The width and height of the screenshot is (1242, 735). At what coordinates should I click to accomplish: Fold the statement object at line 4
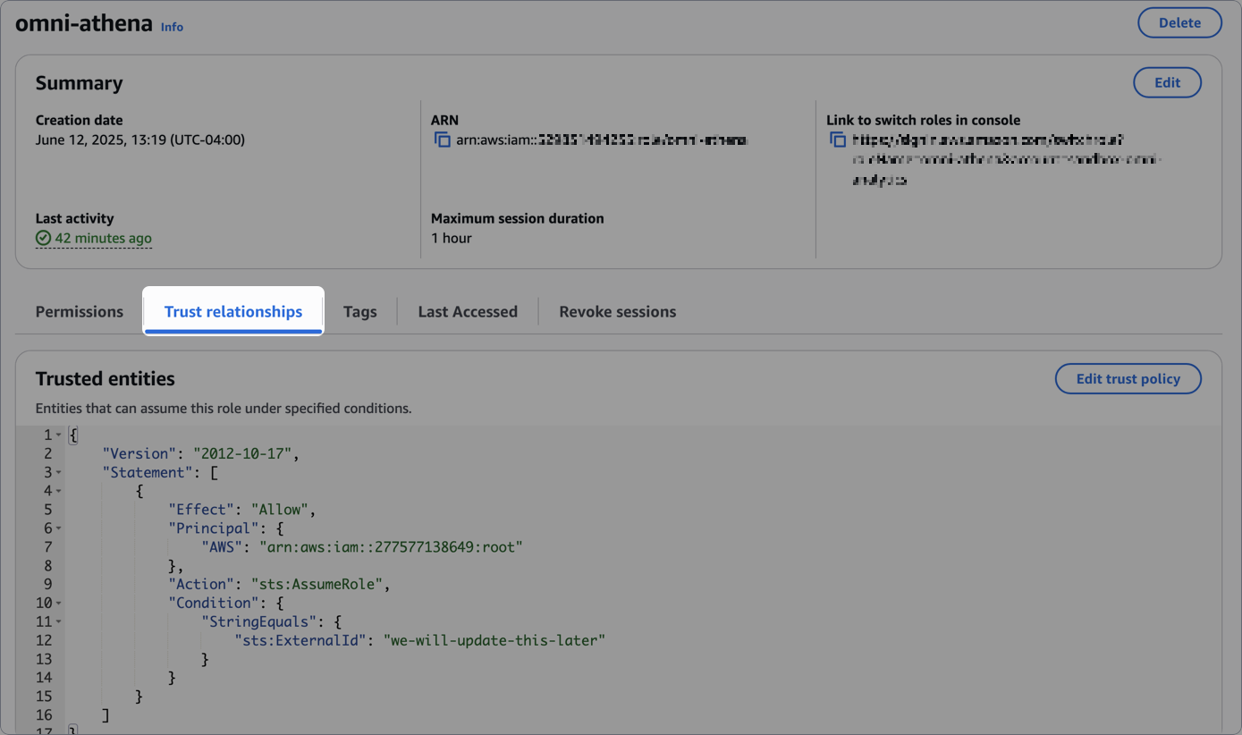(x=59, y=491)
